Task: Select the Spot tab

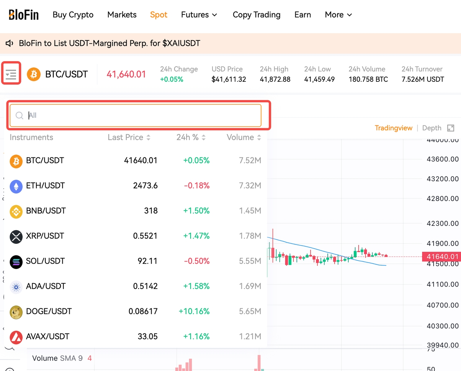Action: (159, 15)
